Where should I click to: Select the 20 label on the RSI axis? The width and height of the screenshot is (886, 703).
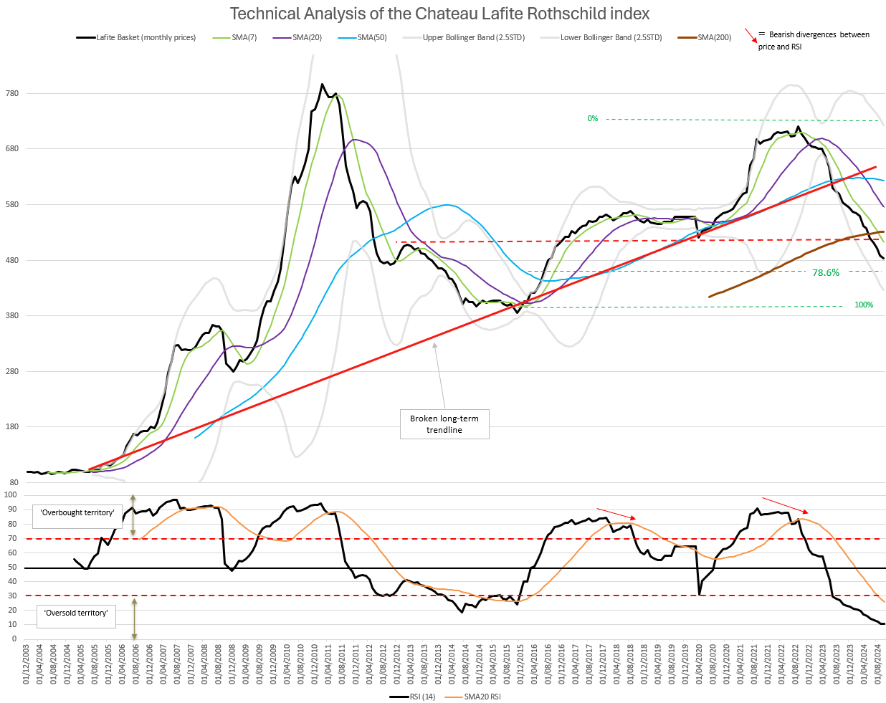[x=11, y=610]
